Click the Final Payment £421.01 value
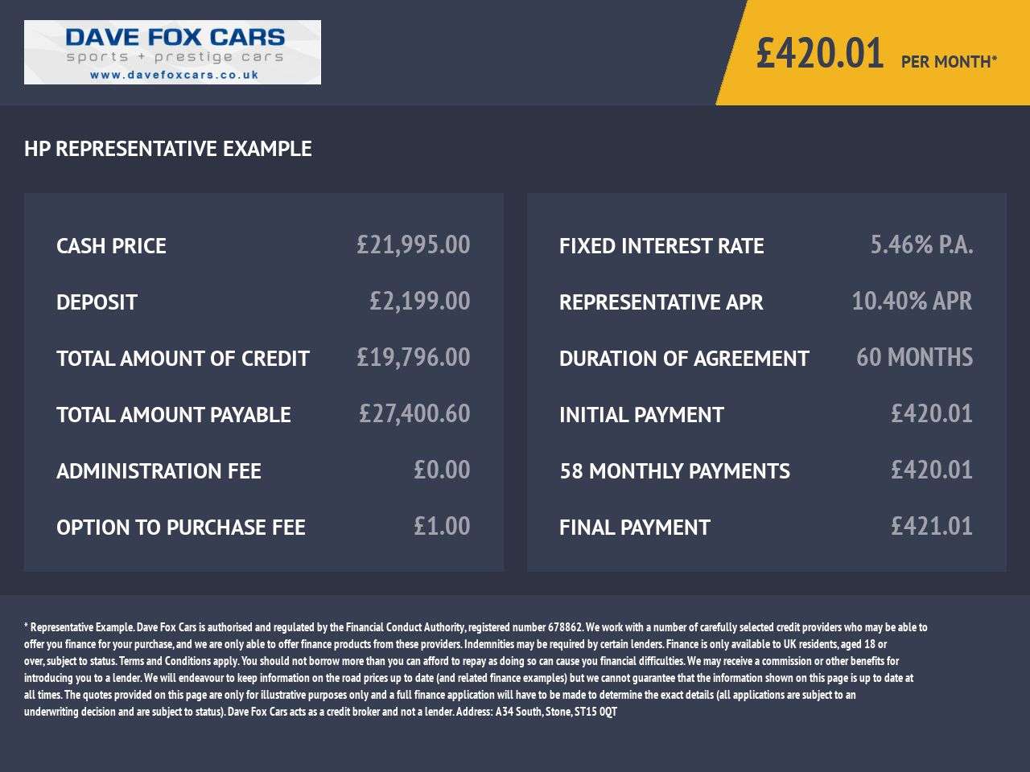Image resolution: width=1030 pixels, height=772 pixels. tap(931, 527)
